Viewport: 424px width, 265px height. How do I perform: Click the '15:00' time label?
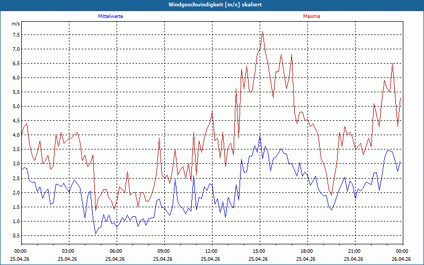tap(260, 251)
